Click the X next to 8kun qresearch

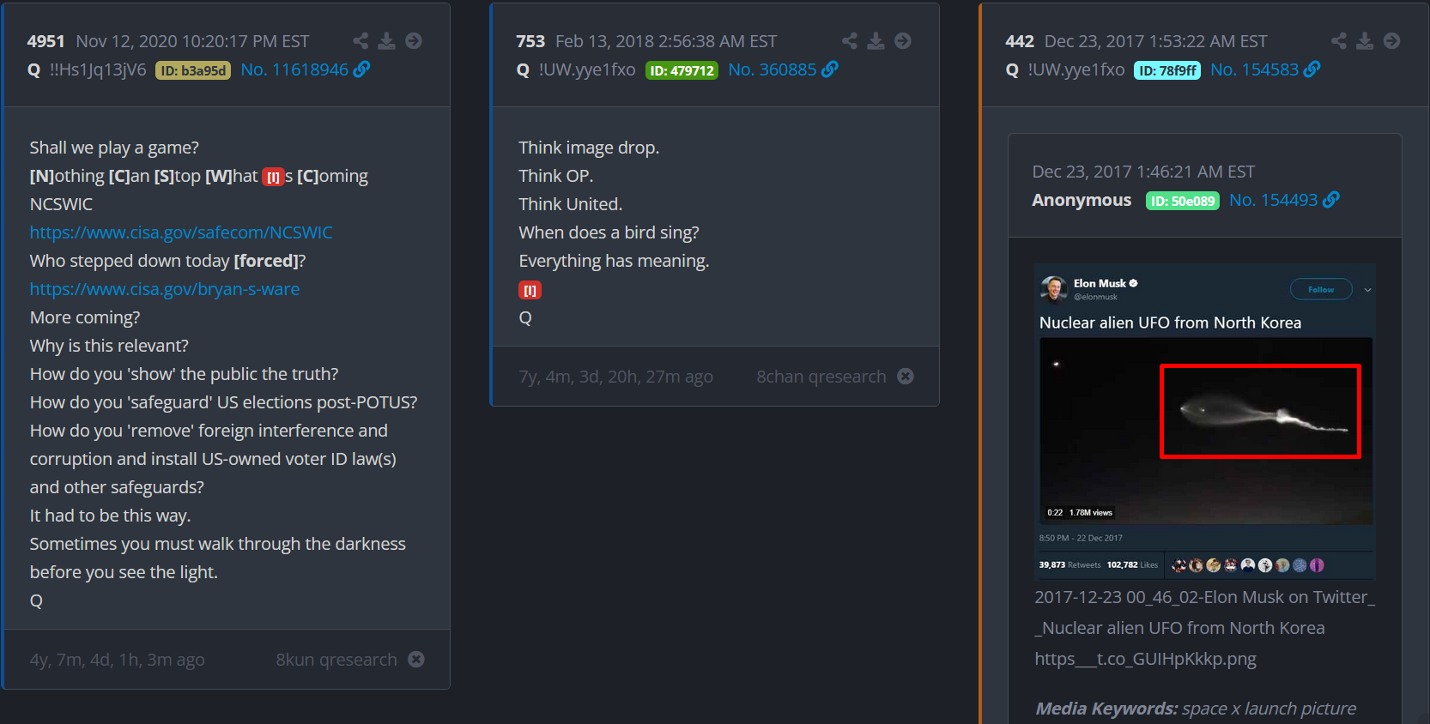(x=416, y=659)
